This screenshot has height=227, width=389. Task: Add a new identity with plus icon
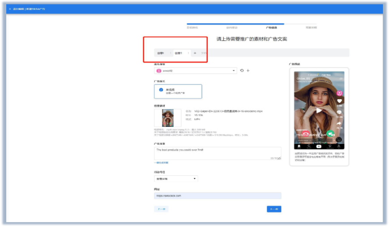[248, 71]
